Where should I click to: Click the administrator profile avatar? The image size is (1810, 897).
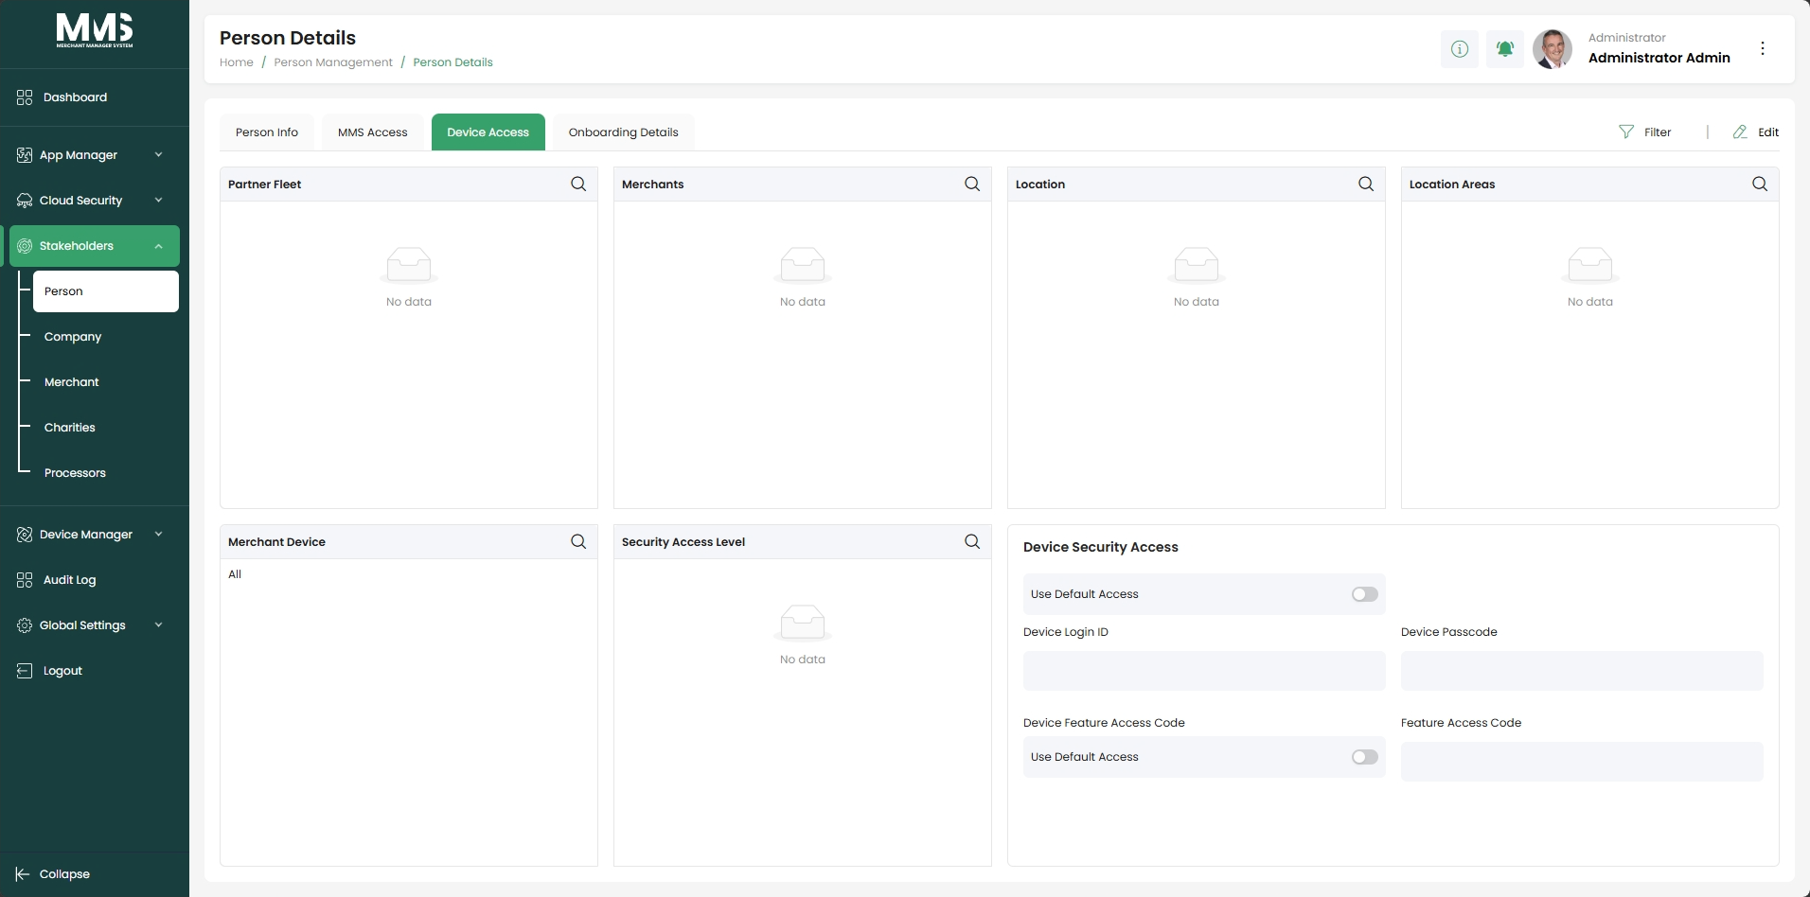[x=1553, y=49]
